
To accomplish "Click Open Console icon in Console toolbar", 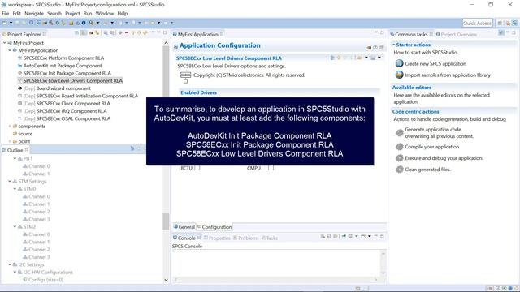I will tap(363, 236).
